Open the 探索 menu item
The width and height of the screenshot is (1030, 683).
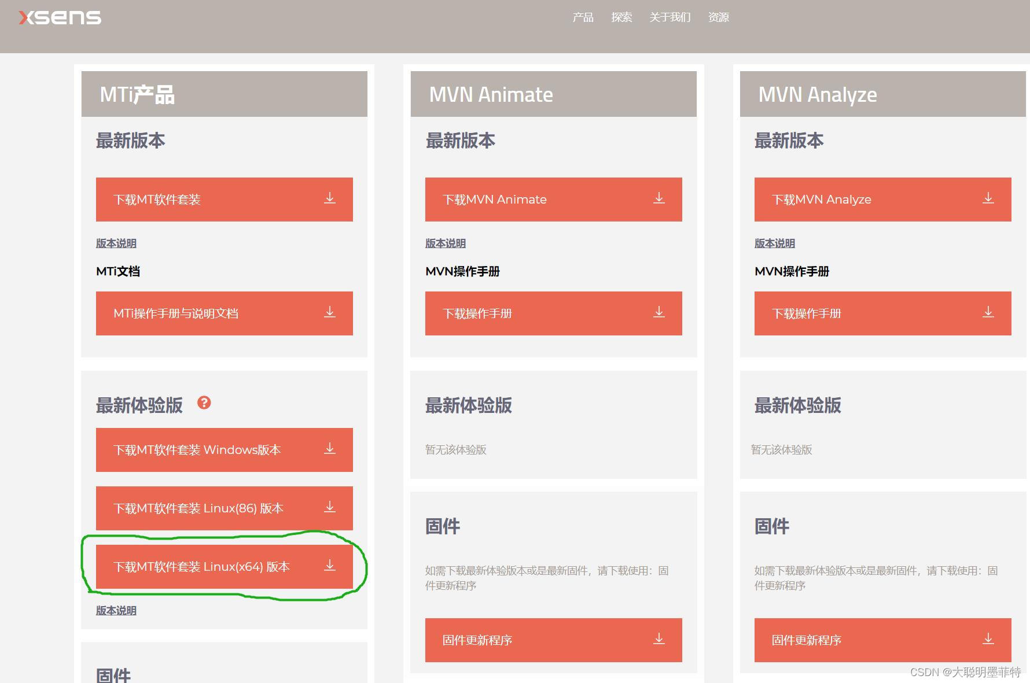(x=621, y=17)
